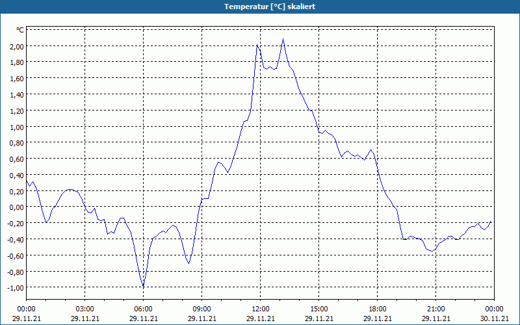Click the 0,80 y-axis tick label
The width and height of the screenshot is (520, 325).
click(x=17, y=143)
